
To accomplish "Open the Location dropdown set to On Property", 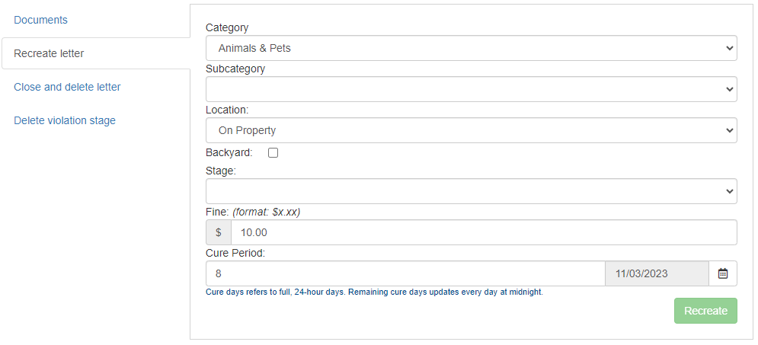I will (472, 130).
